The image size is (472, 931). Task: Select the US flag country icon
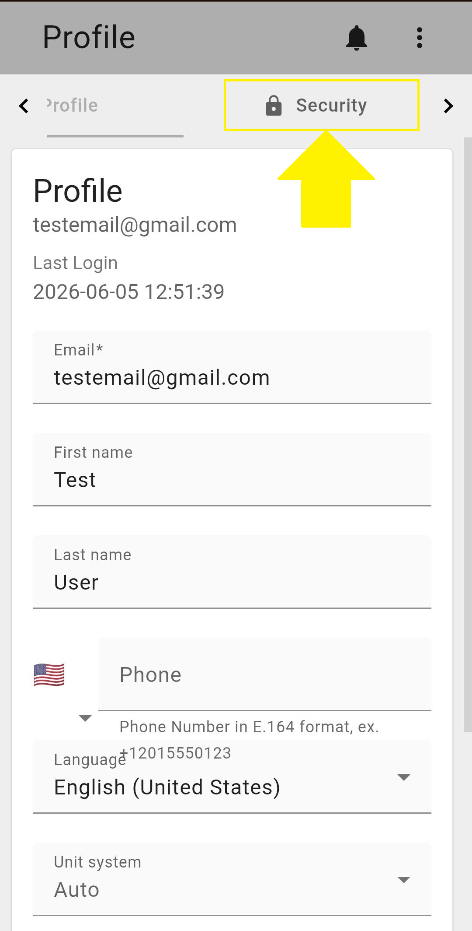pos(49,675)
